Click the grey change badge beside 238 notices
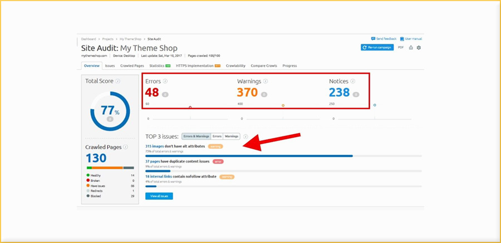This screenshot has height=243, width=501. (356, 94)
